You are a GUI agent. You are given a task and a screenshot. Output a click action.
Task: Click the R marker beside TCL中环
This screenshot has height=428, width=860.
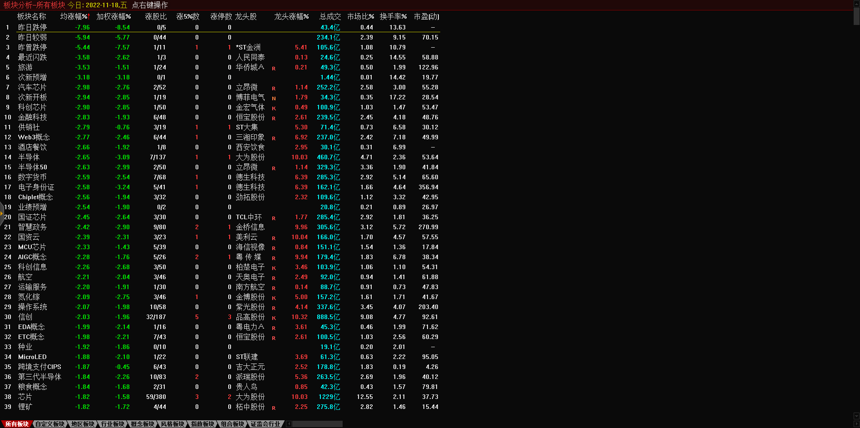[274, 218]
